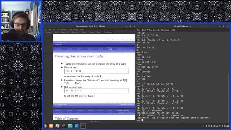Image resolution: width=231 pixels, height=130 pixels.
Task: Go to Previous page in Okular toolbar
Action: tap(49, 32)
